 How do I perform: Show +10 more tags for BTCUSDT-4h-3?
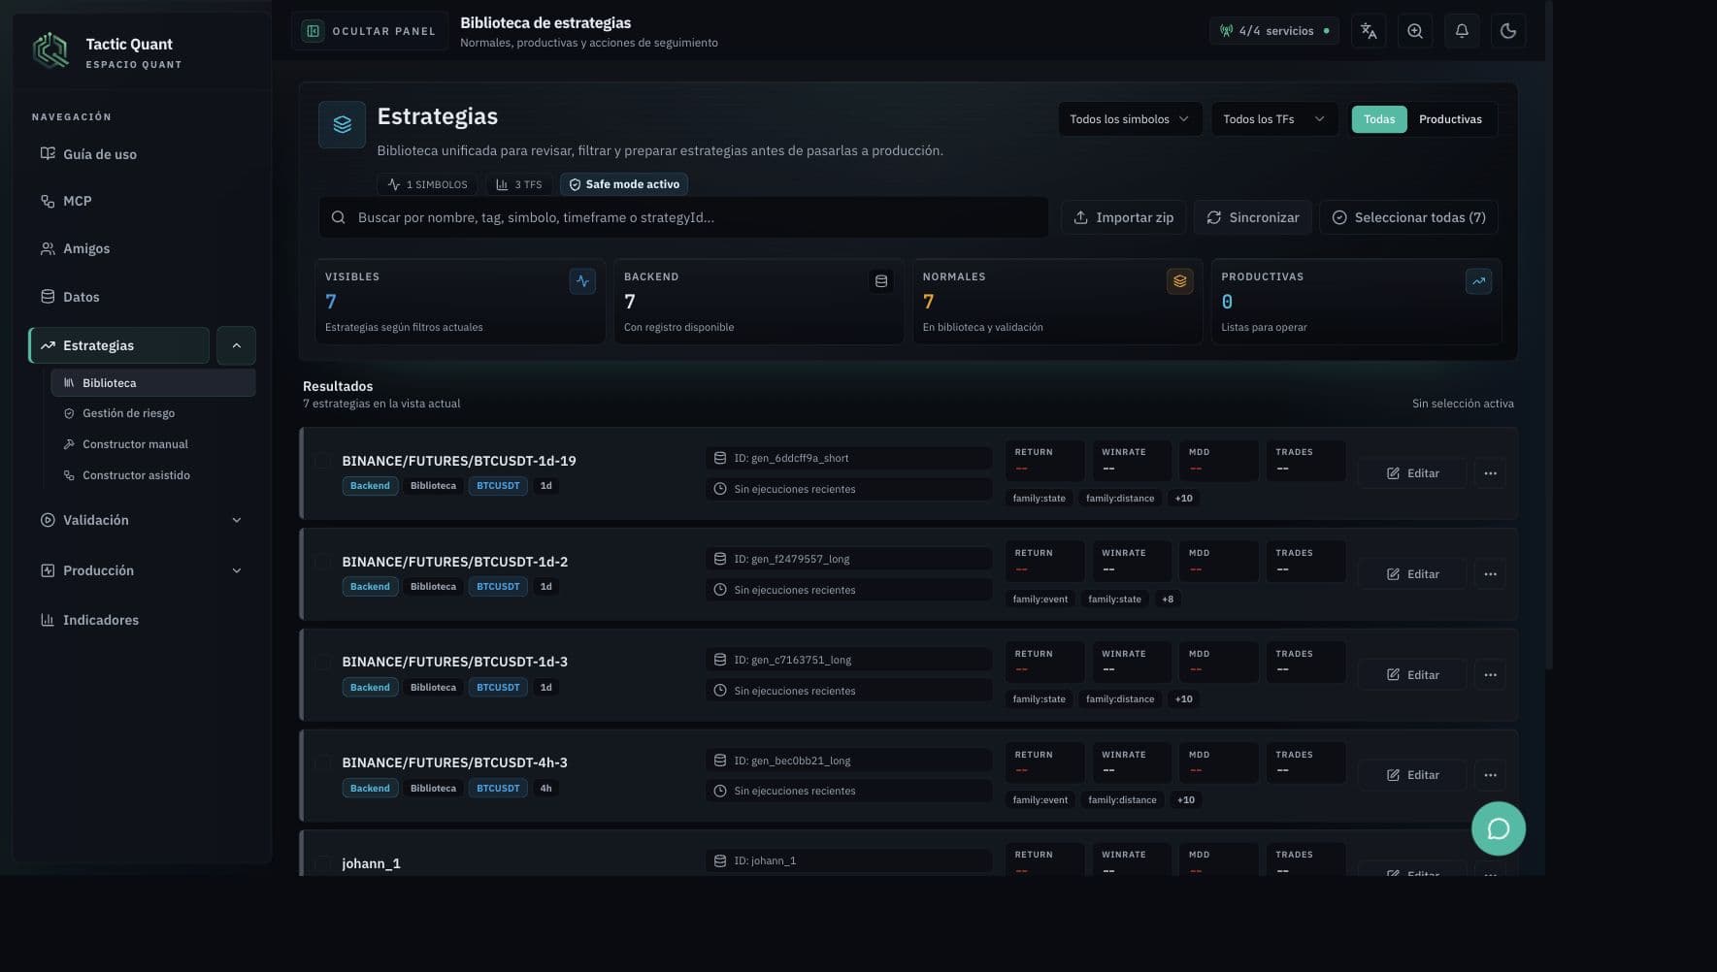click(1186, 800)
